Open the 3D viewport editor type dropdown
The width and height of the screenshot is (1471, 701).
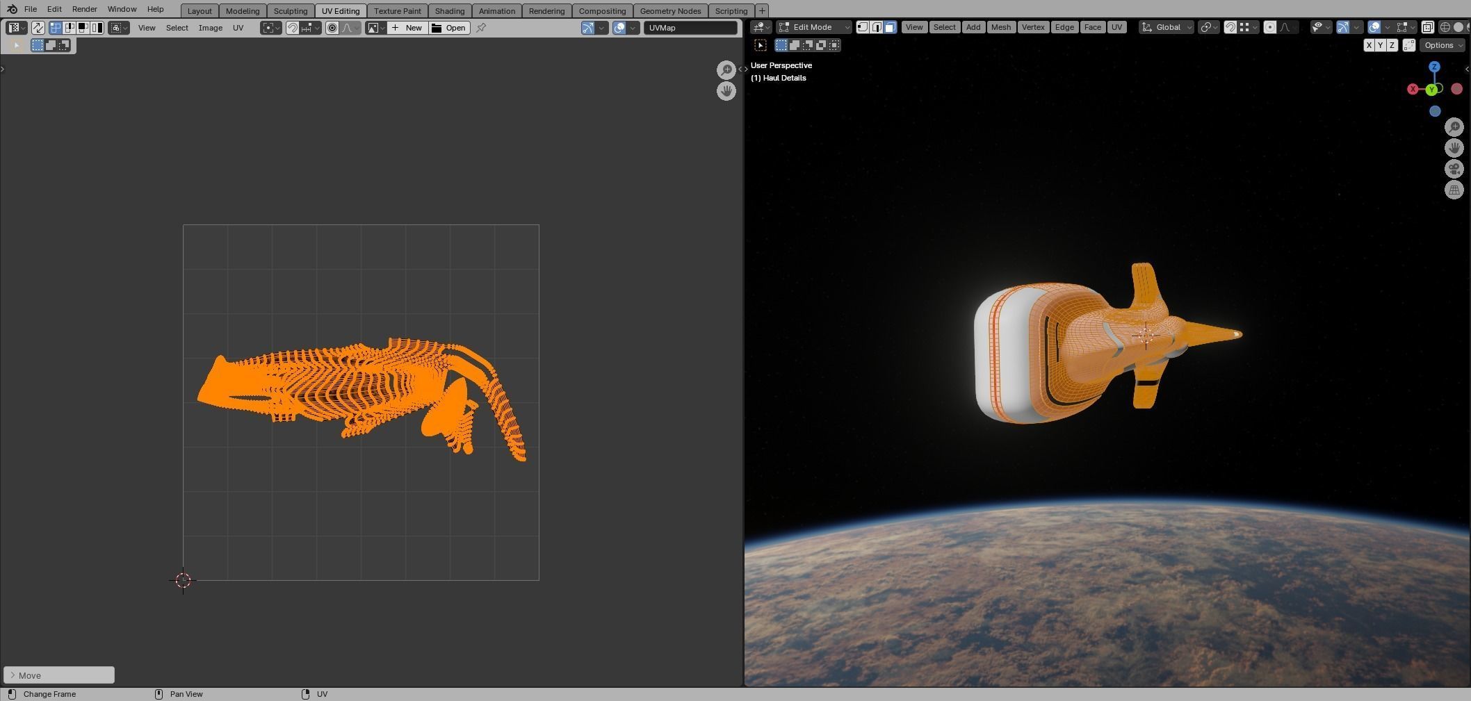[761, 27]
